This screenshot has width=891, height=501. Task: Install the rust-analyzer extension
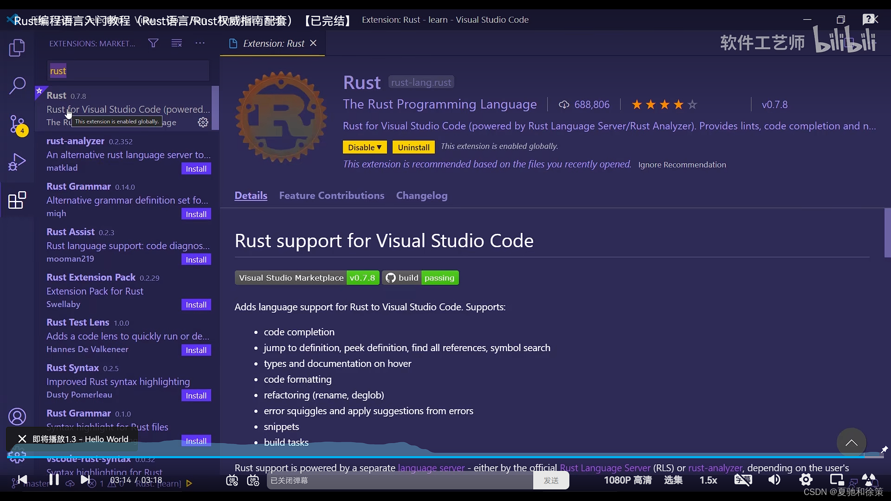tap(196, 169)
